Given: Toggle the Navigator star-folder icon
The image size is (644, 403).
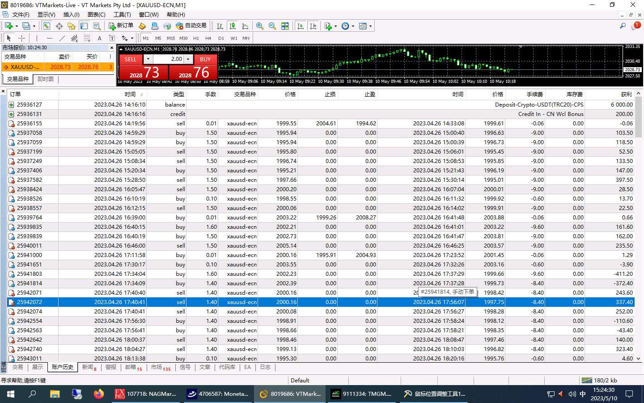Looking at the screenshot, I should pos(72,26).
